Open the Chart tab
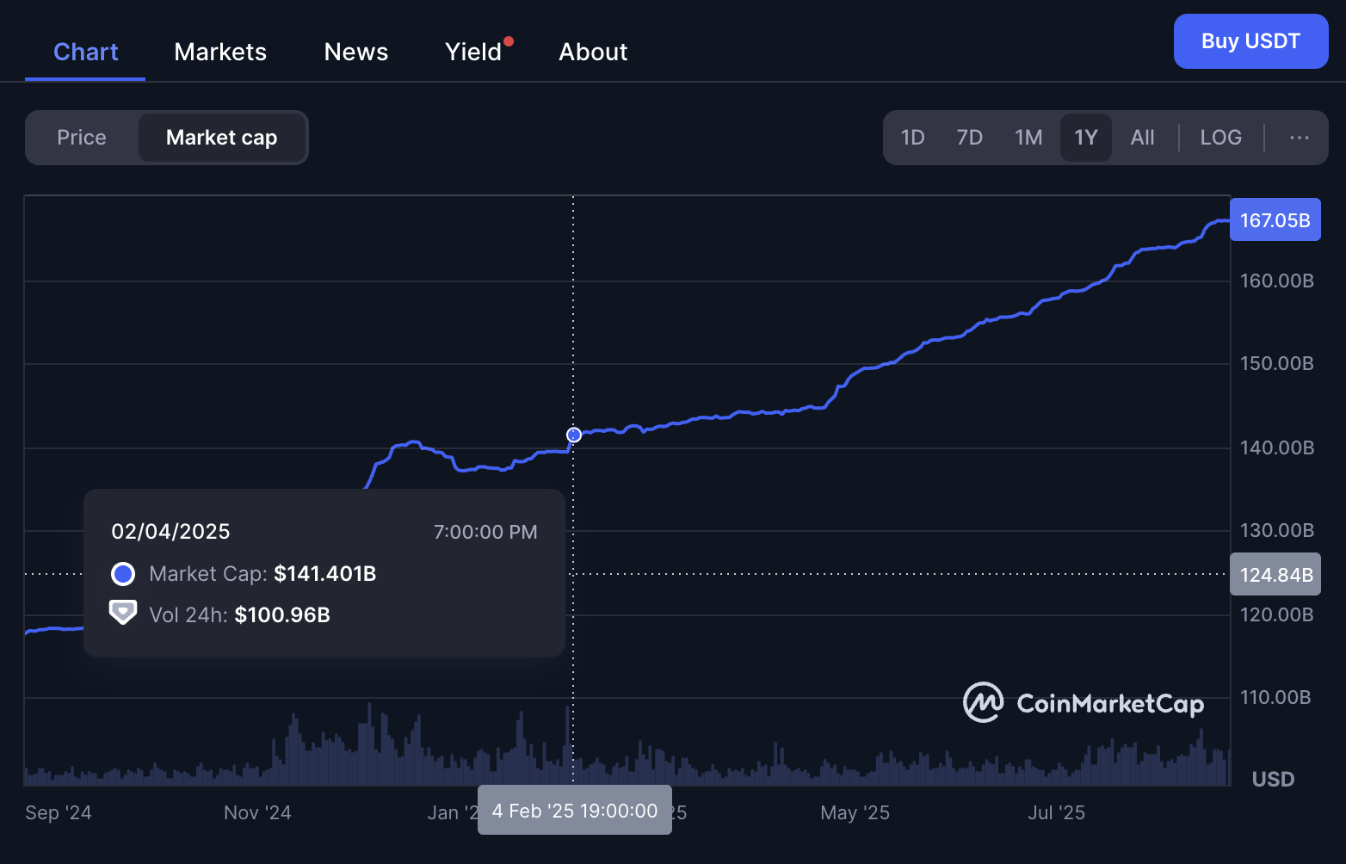 (x=85, y=52)
